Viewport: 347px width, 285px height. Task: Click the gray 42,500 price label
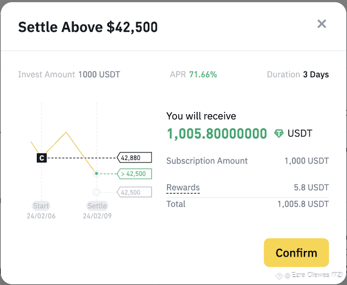point(135,192)
